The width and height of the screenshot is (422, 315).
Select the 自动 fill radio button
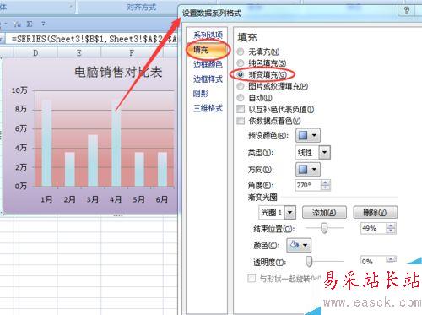(241, 98)
